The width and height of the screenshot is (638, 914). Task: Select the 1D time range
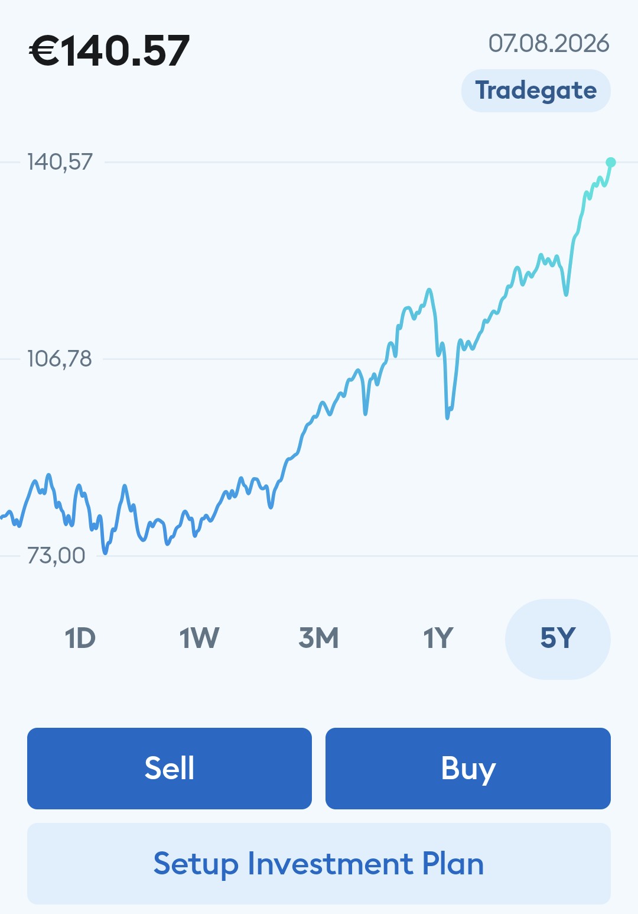pyautogui.click(x=80, y=638)
